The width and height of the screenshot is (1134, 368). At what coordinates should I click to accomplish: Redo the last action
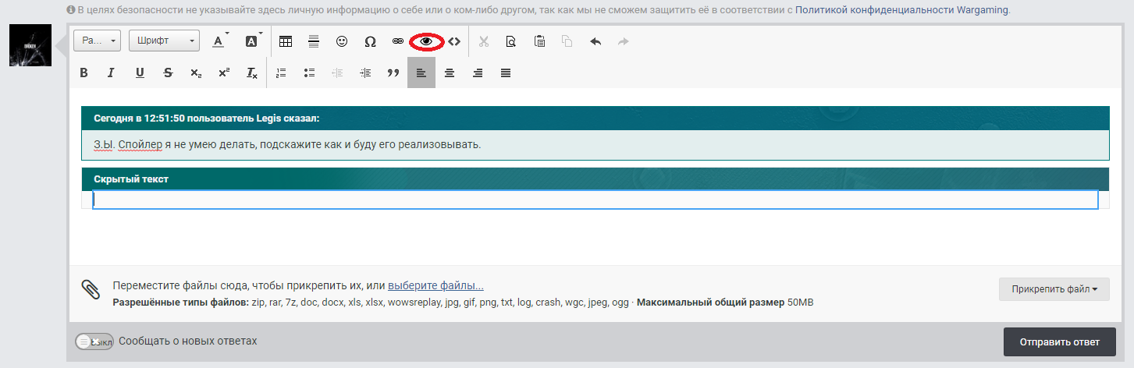[624, 41]
